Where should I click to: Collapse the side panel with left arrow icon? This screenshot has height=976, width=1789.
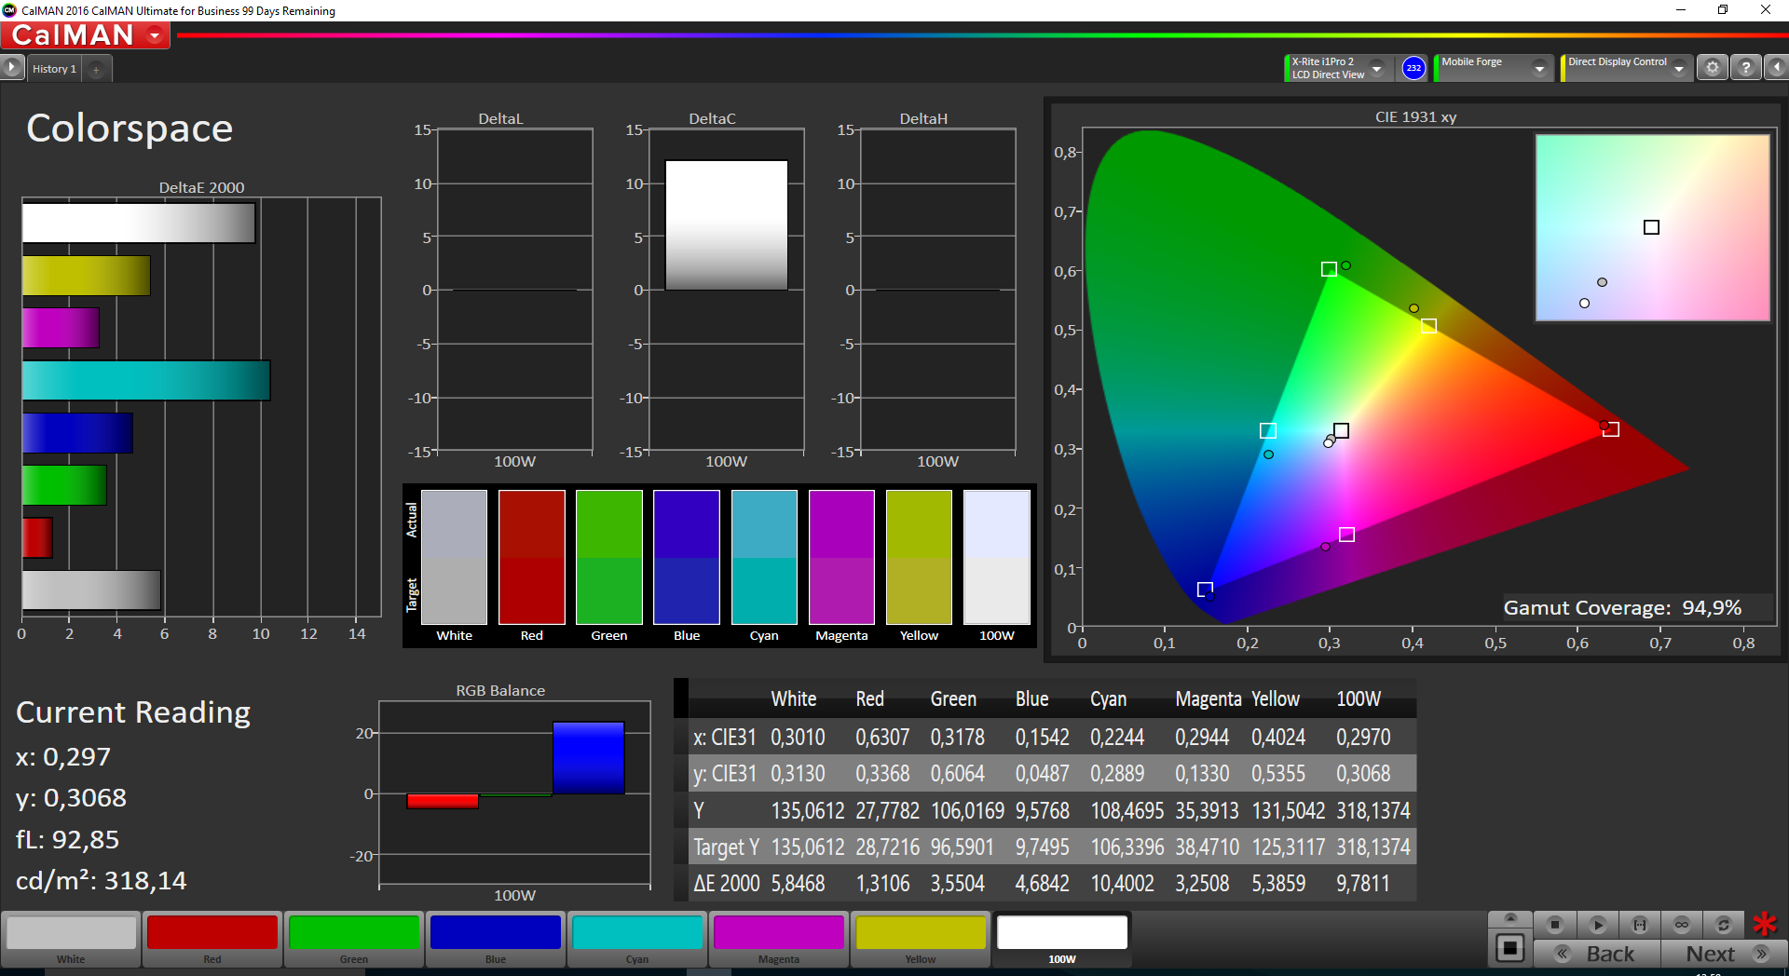pos(1776,68)
